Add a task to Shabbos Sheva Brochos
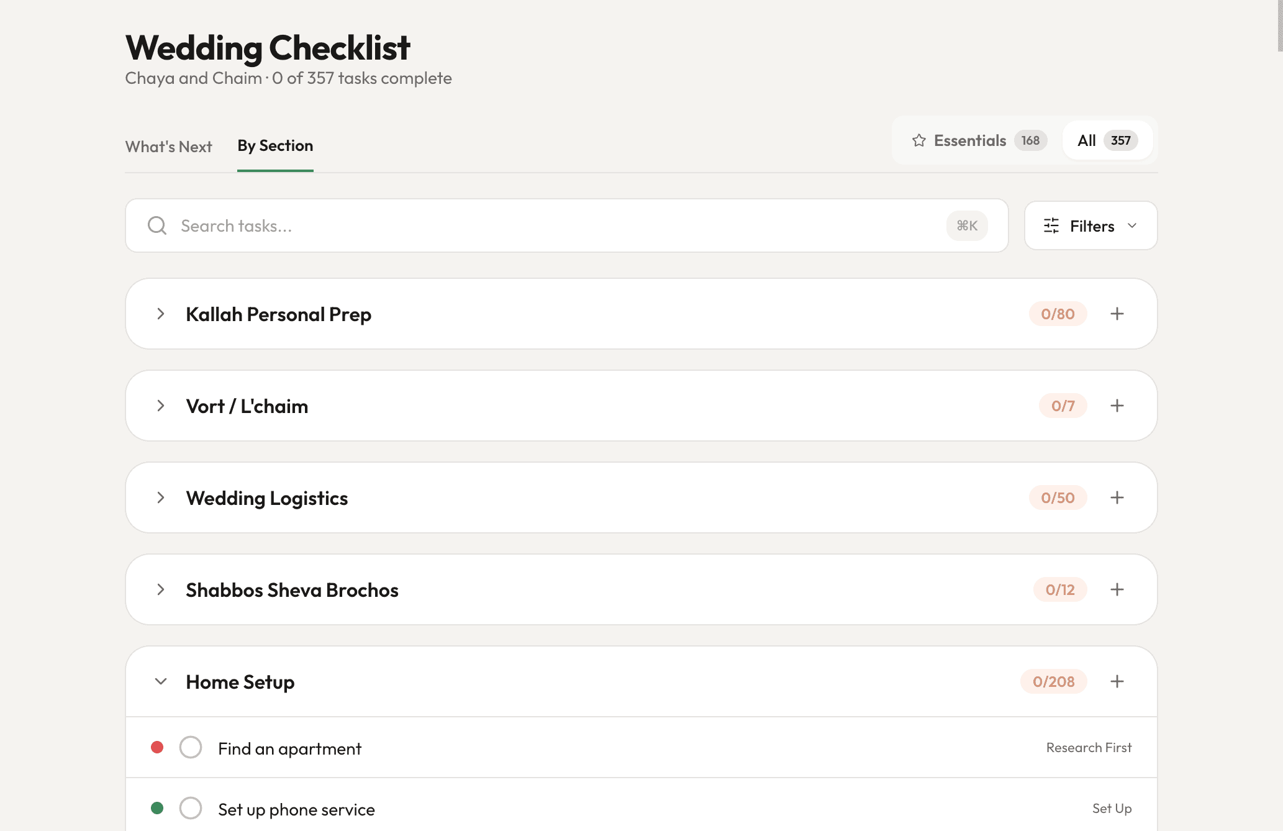Viewport: 1283px width, 831px height. click(1117, 589)
